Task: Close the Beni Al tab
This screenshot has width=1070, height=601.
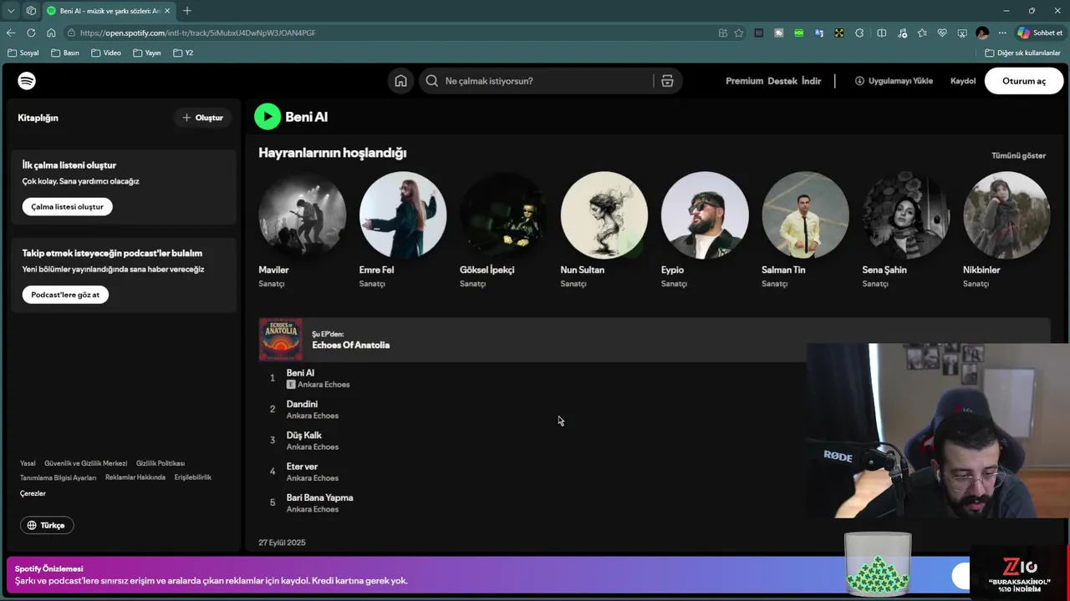Action: [x=167, y=11]
